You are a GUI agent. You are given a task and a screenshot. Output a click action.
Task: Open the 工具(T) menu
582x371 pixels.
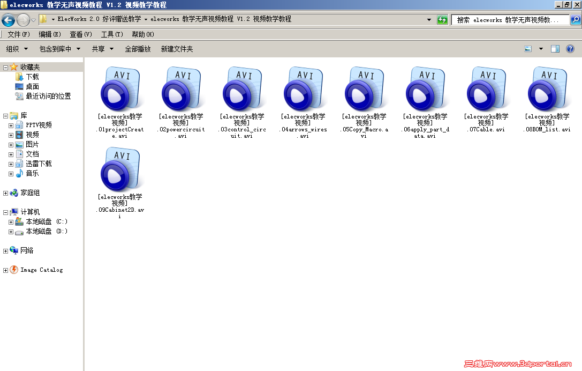pos(112,34)
